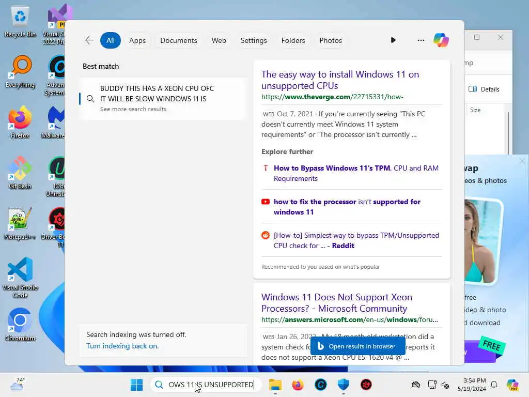This screenshot has height=397, width=529.
Task: Open the Windows Start menu
Action: point(136,385)
